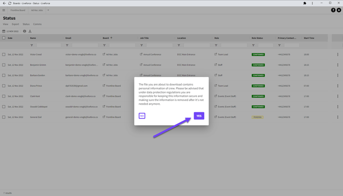Open the filter dropdown for Name column
Image resolution: width=343 pixels, height=196 pixels.
(x=32, y=45)
